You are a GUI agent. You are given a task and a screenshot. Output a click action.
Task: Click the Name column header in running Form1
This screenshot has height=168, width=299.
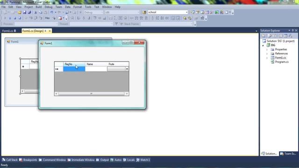[x=96, y=64]
